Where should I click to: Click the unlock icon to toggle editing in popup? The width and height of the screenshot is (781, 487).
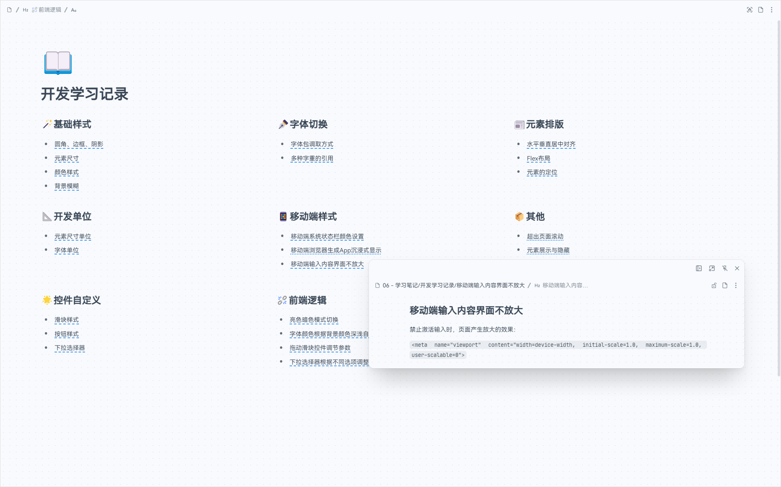tap(714, 285)
